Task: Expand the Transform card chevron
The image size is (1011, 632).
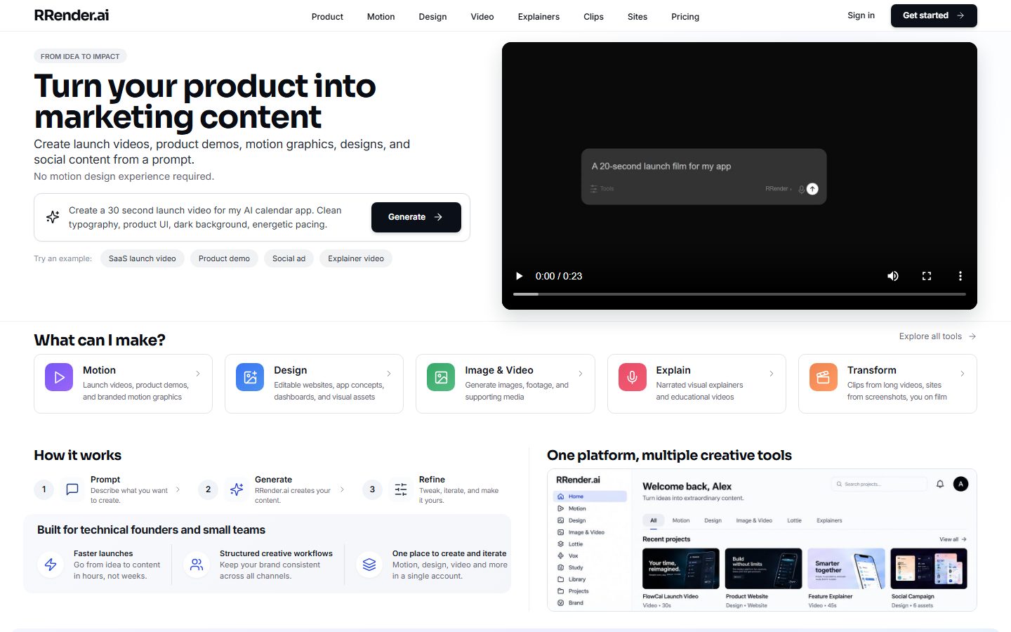Action: tap(963, 374)
